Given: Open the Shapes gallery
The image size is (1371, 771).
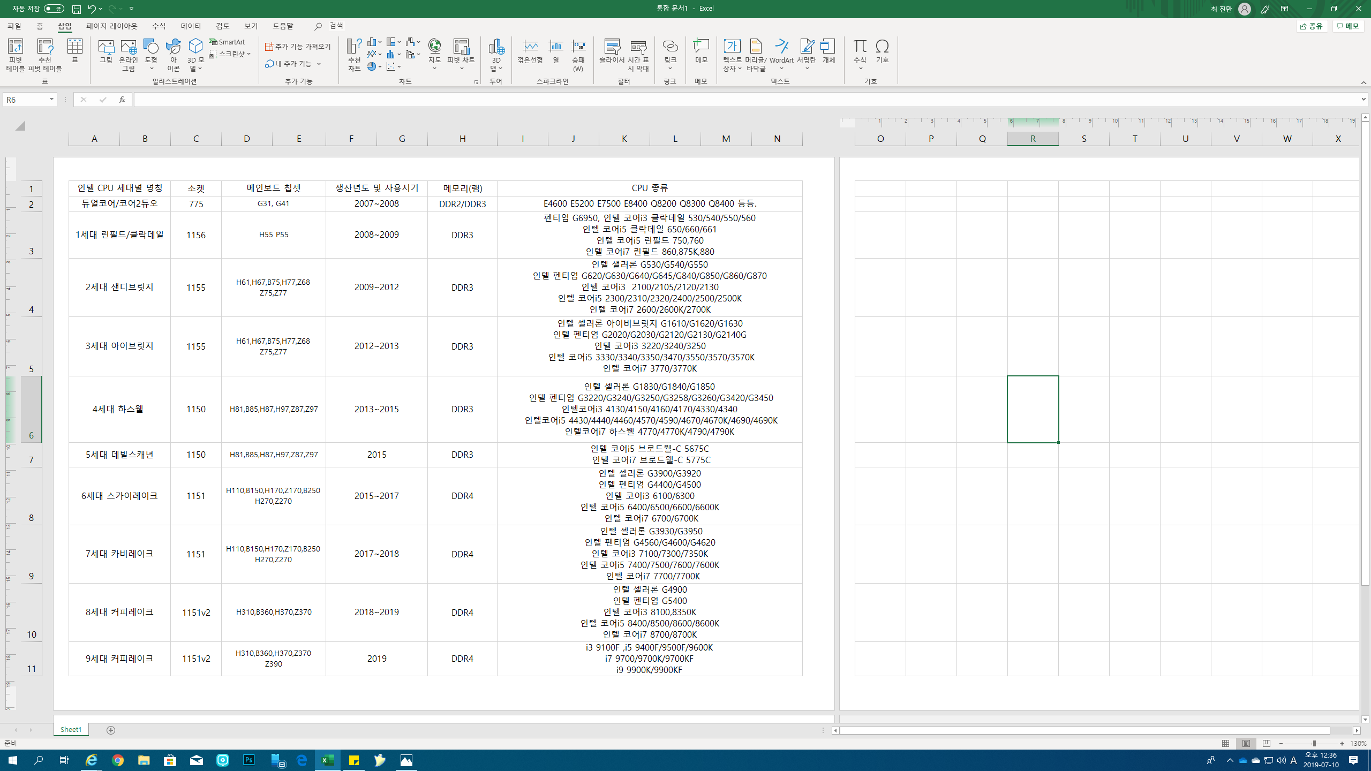Looking at the screenshot, I should click(x=151, y=55).
